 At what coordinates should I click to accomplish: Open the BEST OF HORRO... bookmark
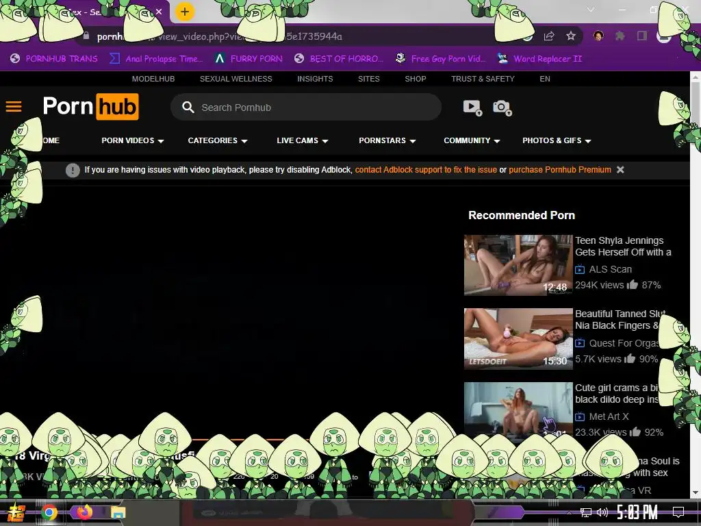point(339,59)
